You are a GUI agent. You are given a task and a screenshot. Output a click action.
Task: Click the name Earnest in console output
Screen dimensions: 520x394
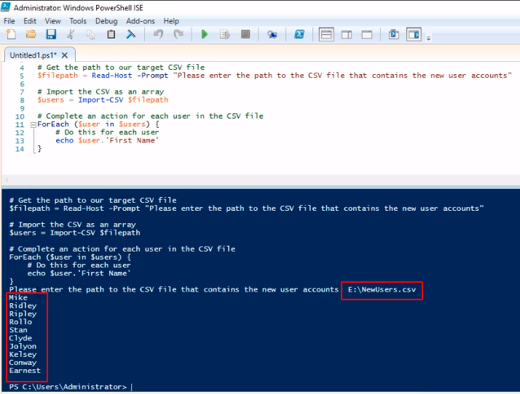(25, 371)
